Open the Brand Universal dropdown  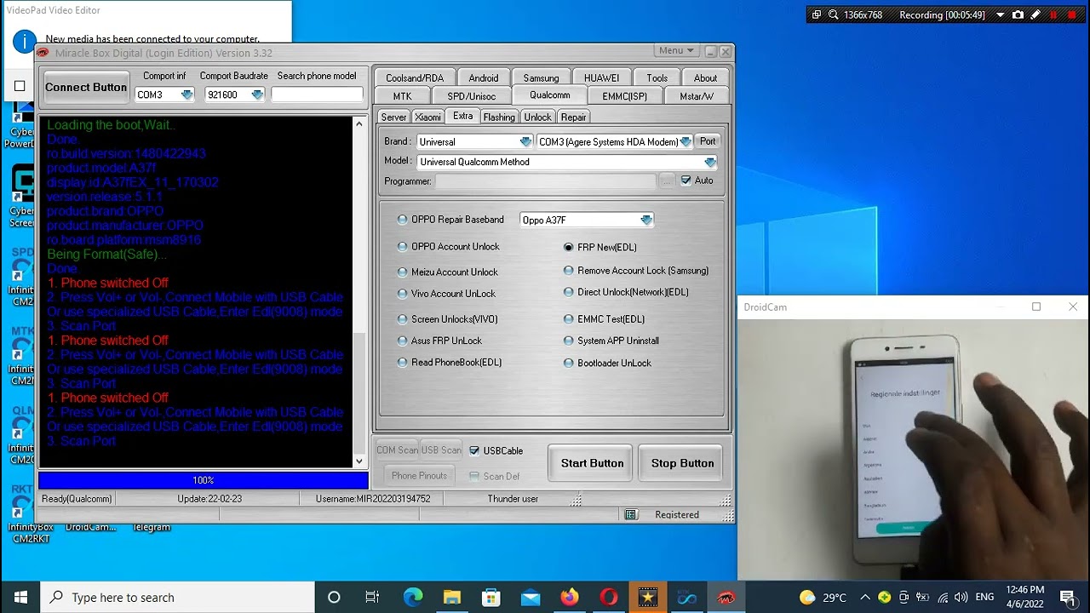525,141
